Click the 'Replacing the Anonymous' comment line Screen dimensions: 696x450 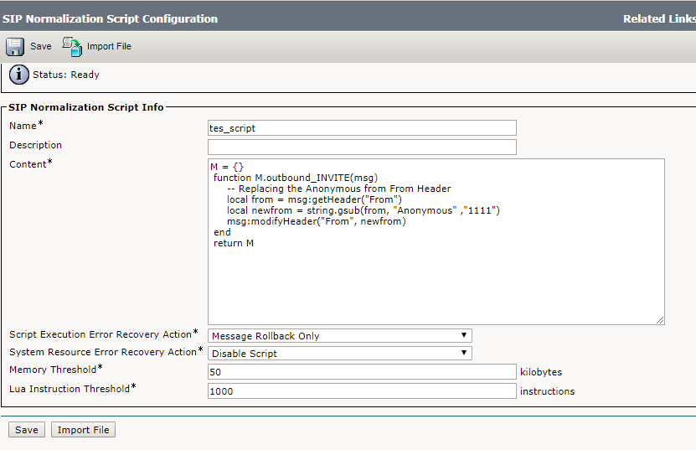(x=338, y=189)
